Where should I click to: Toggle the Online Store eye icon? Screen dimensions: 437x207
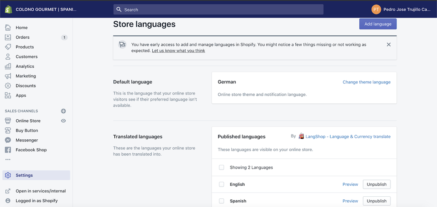pyautogui.click(x=64, y=121)
